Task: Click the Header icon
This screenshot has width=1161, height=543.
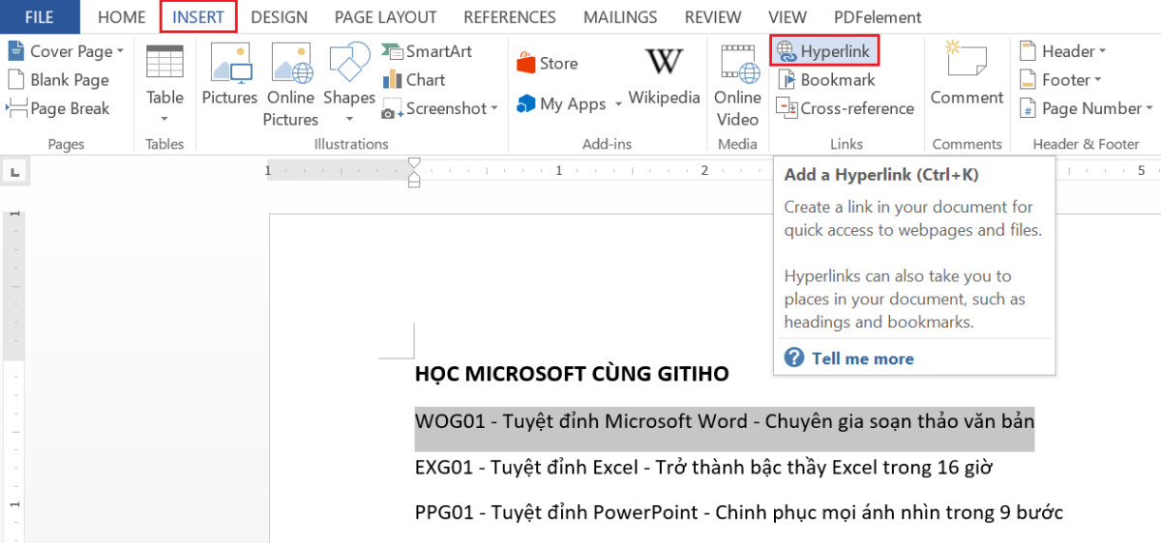Action: tap(1027, 51)
